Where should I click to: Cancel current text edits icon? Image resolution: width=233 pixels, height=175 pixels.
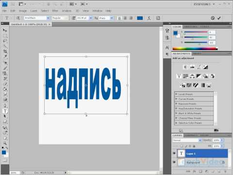[213, 18]
